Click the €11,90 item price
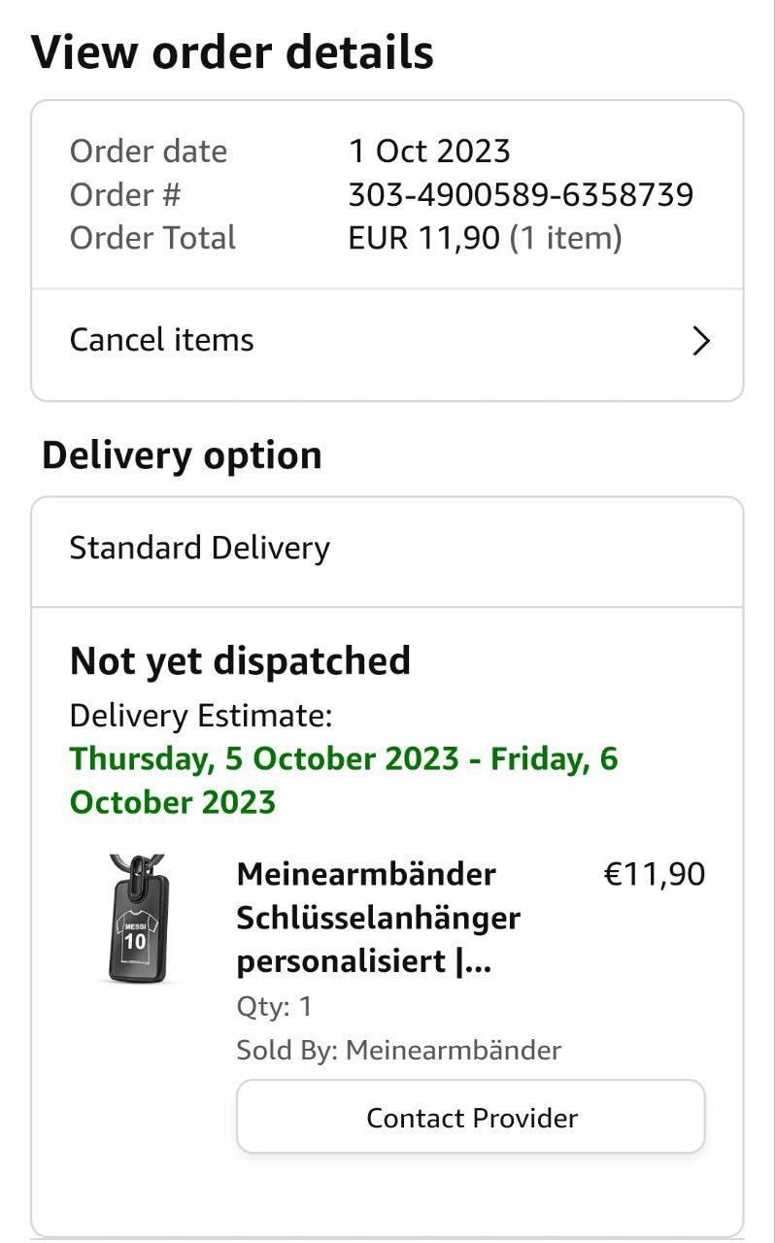 [x=655, y=874]
